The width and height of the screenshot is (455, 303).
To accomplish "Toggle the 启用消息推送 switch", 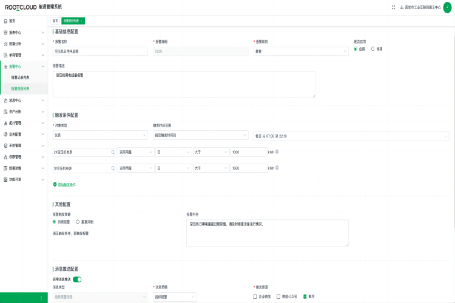I will (77, 279).
